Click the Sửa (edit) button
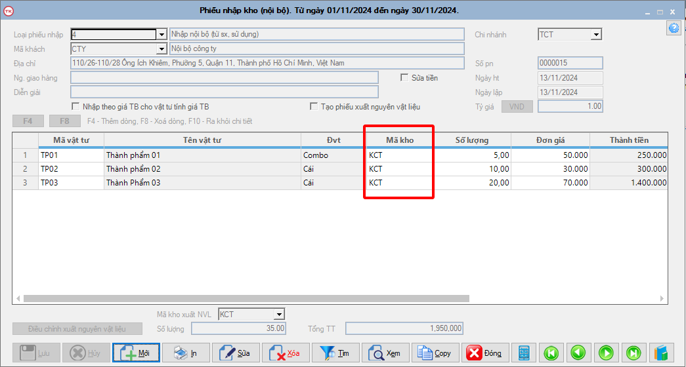Screen dimensions: 686x367 click(x=236, y=353)
